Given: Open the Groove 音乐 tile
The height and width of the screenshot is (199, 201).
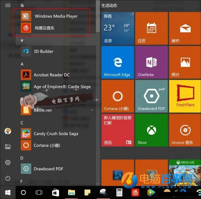Looking at the screenshot, I should (x=185, y=130).
